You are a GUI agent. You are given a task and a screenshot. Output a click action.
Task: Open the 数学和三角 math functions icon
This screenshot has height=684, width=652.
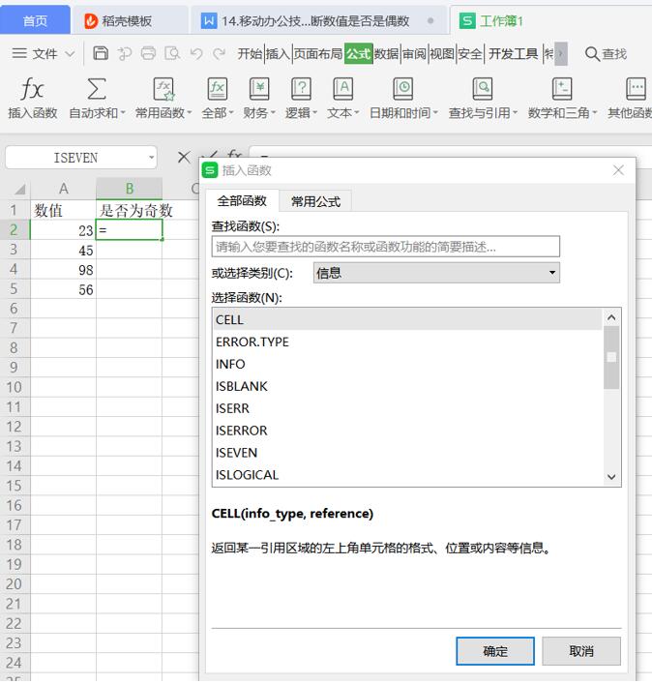[x=562, y=89]
